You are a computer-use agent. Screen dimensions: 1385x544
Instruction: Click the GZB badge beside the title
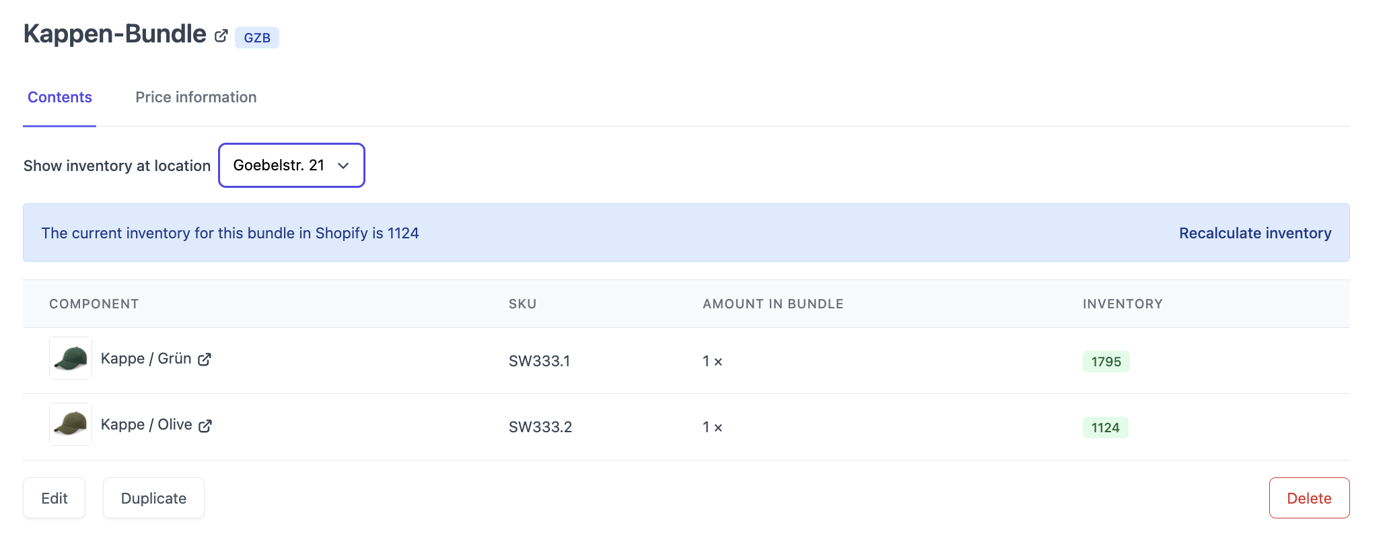(257, 38)
